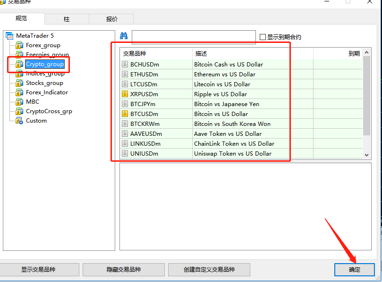The image size is (382, 282).
Task: Switch to the 规范 tab
Action: coord(21,18)
